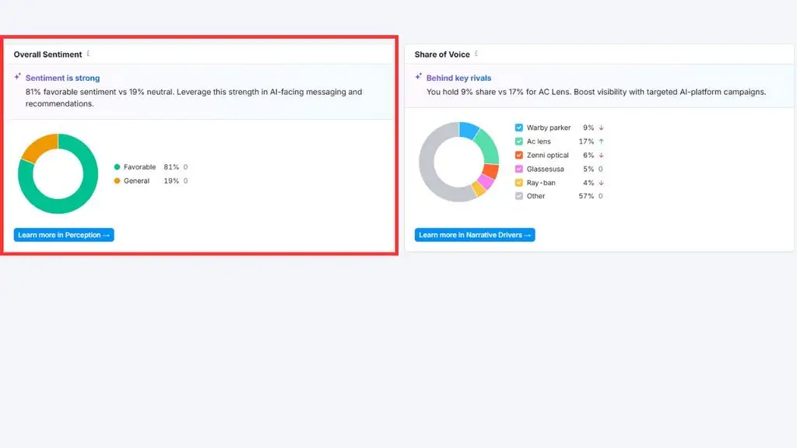Click up arrow trend for Ac lens

pyautogui.click(x=601, y=142)
